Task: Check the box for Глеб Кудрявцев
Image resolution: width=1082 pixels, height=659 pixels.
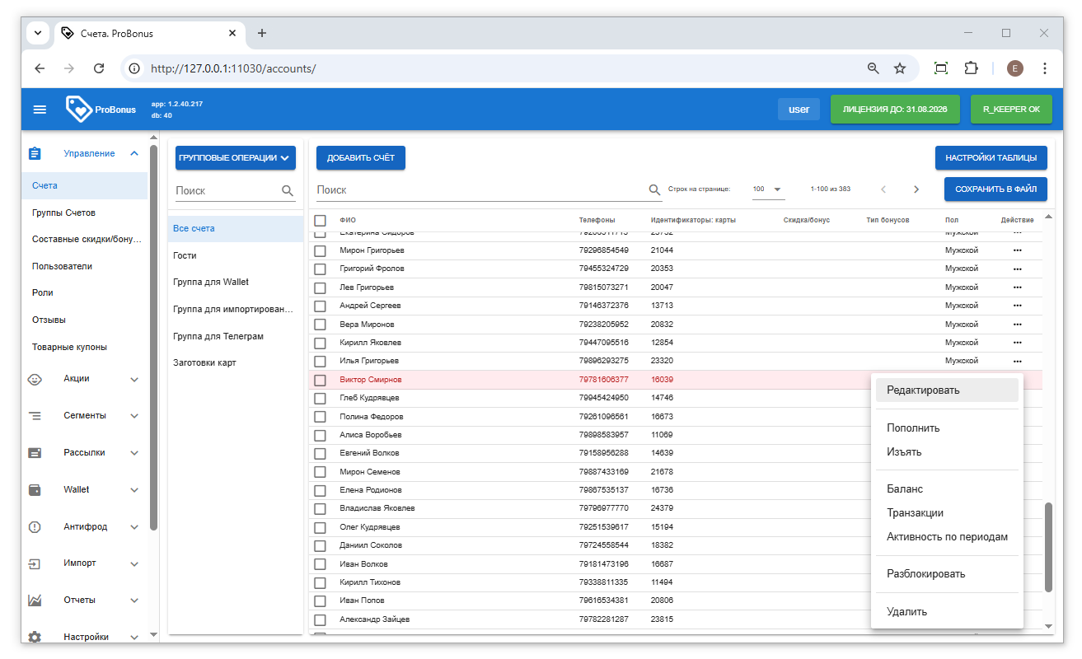Action: [320, 398]
